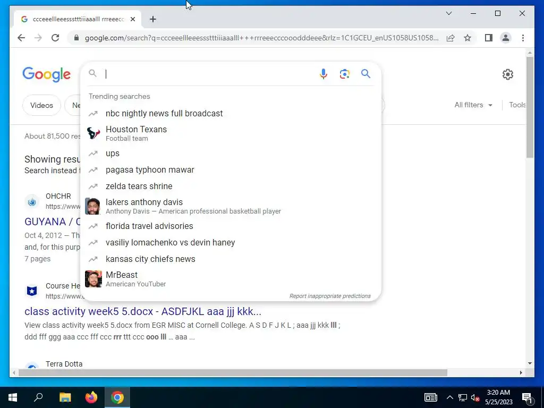544x408 pixels.
Task: Click the MrBeast thumbnail image
Action: point(93,279)
